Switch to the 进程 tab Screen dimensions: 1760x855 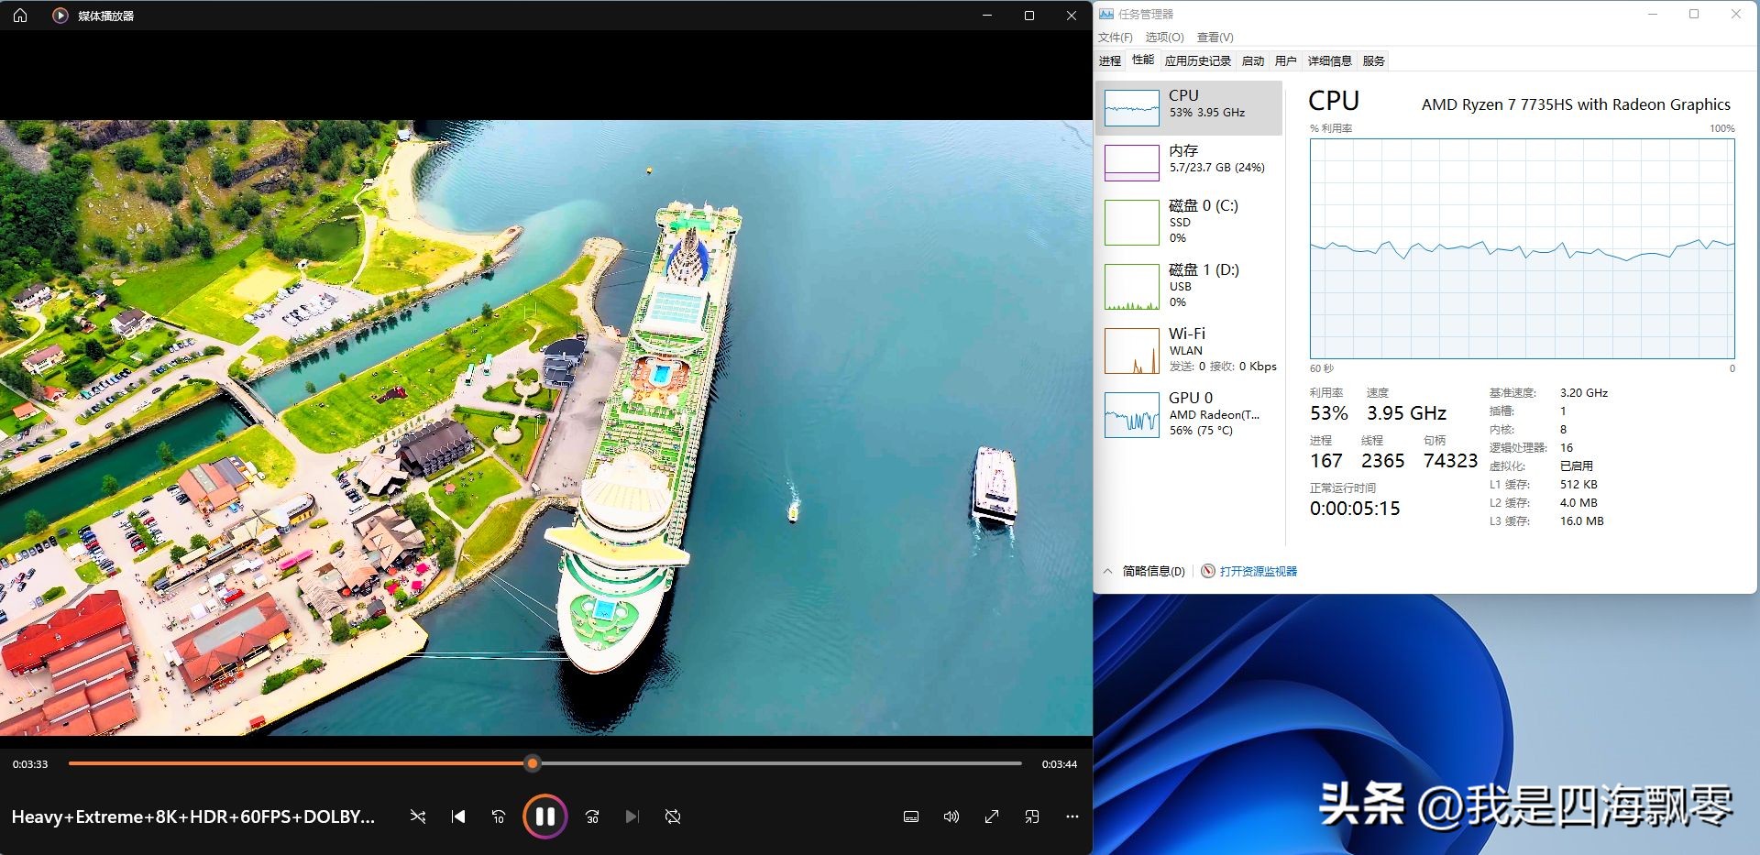(x=1110, y=61)
